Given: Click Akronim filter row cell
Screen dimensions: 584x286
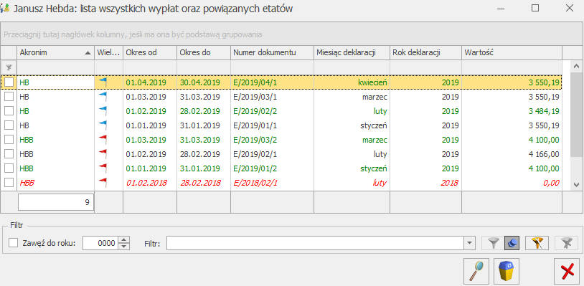Looking at the screenshot, I should [x=55, y=67].
